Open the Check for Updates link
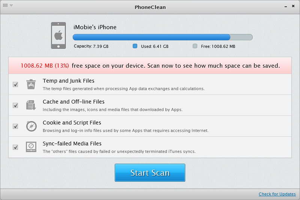 coord(277,194)
